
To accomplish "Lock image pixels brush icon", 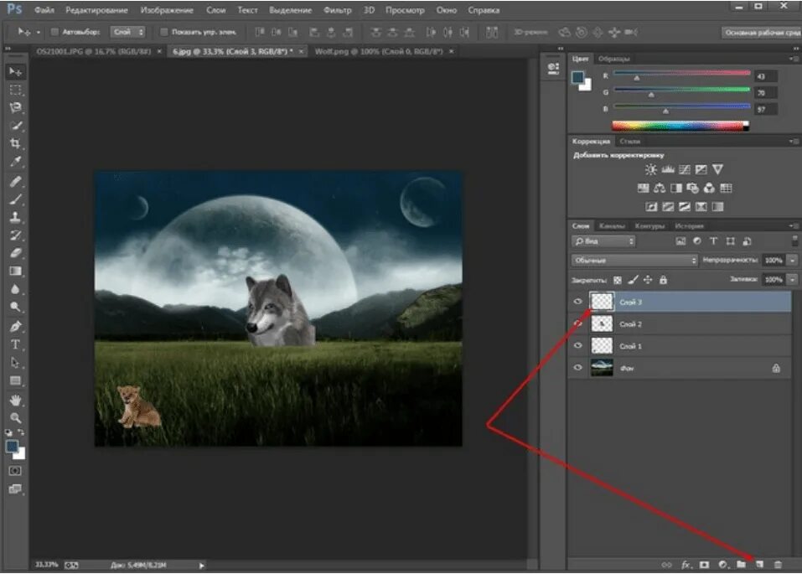I will click(x=633, y=280).
